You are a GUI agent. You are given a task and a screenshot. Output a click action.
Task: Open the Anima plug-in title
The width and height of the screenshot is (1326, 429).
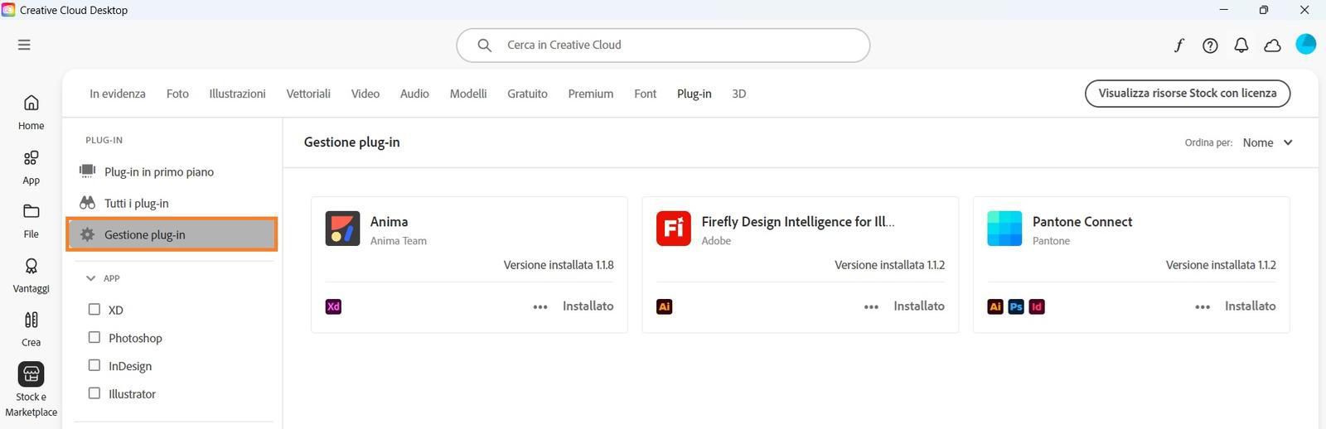[x=389, y=222]
